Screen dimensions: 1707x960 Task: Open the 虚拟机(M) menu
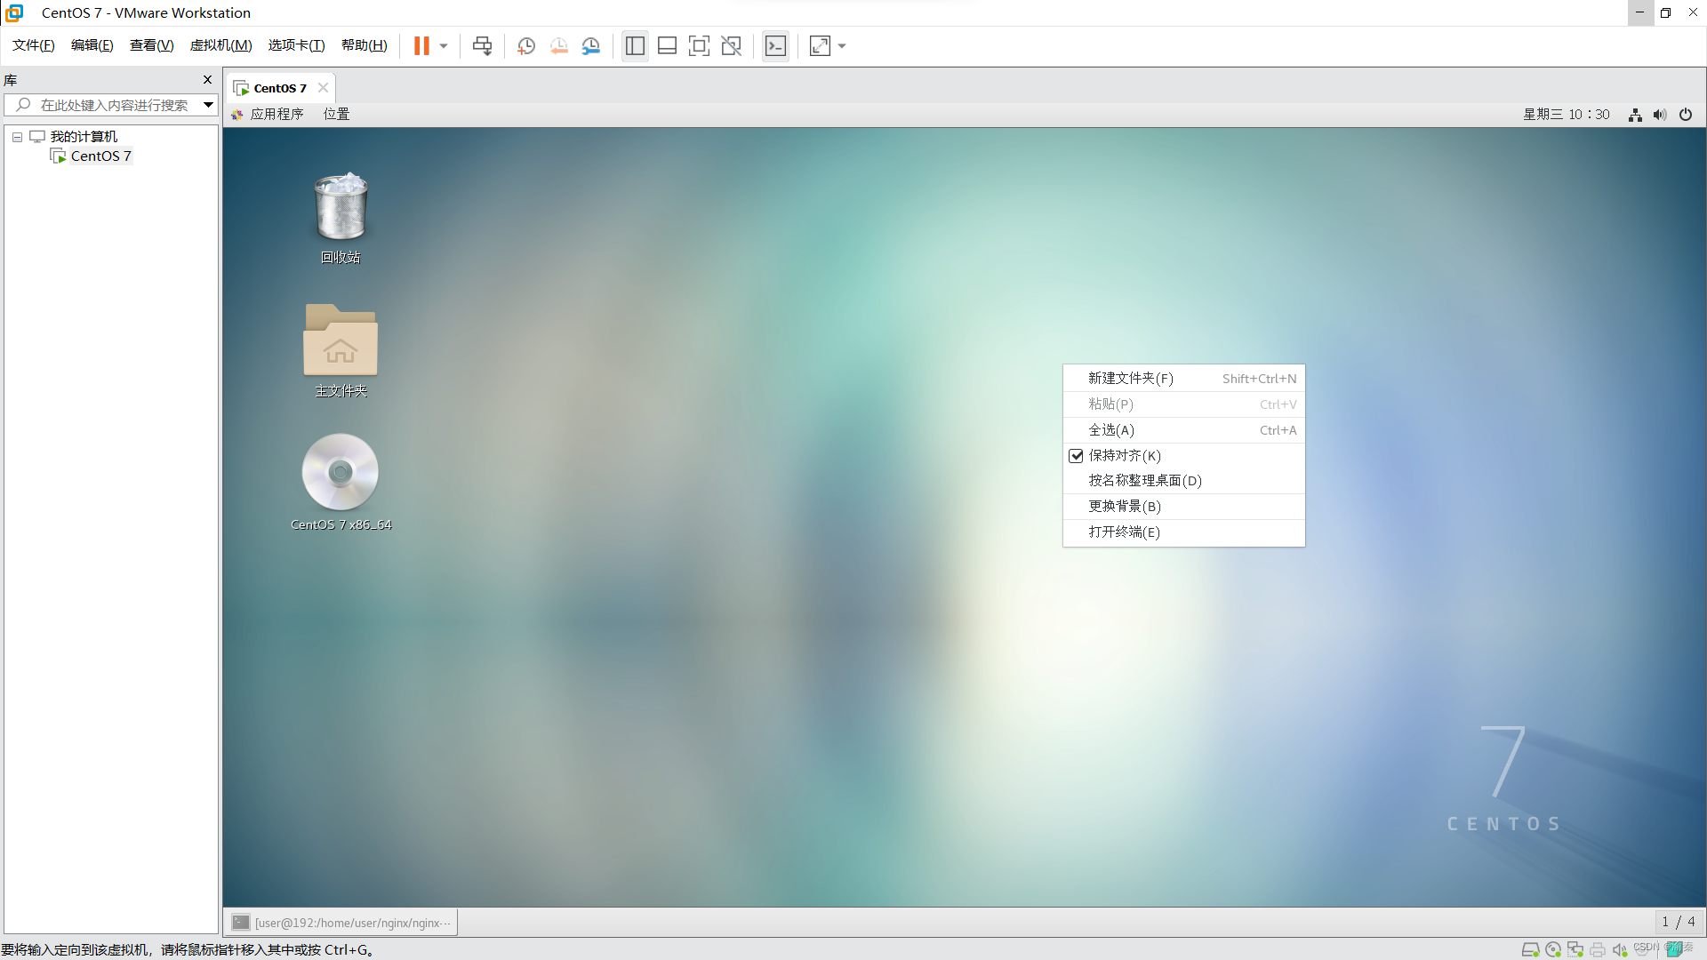[x=220, y=45]
